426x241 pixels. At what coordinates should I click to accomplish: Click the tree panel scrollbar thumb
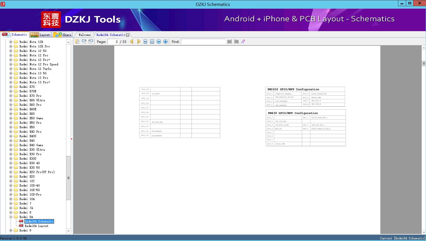tap(68, 178)
